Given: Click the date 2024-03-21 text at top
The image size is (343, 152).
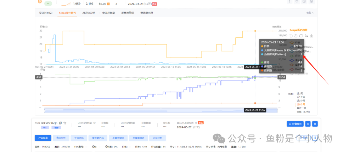Looking at the screenshot, I should tap(135, 4).
